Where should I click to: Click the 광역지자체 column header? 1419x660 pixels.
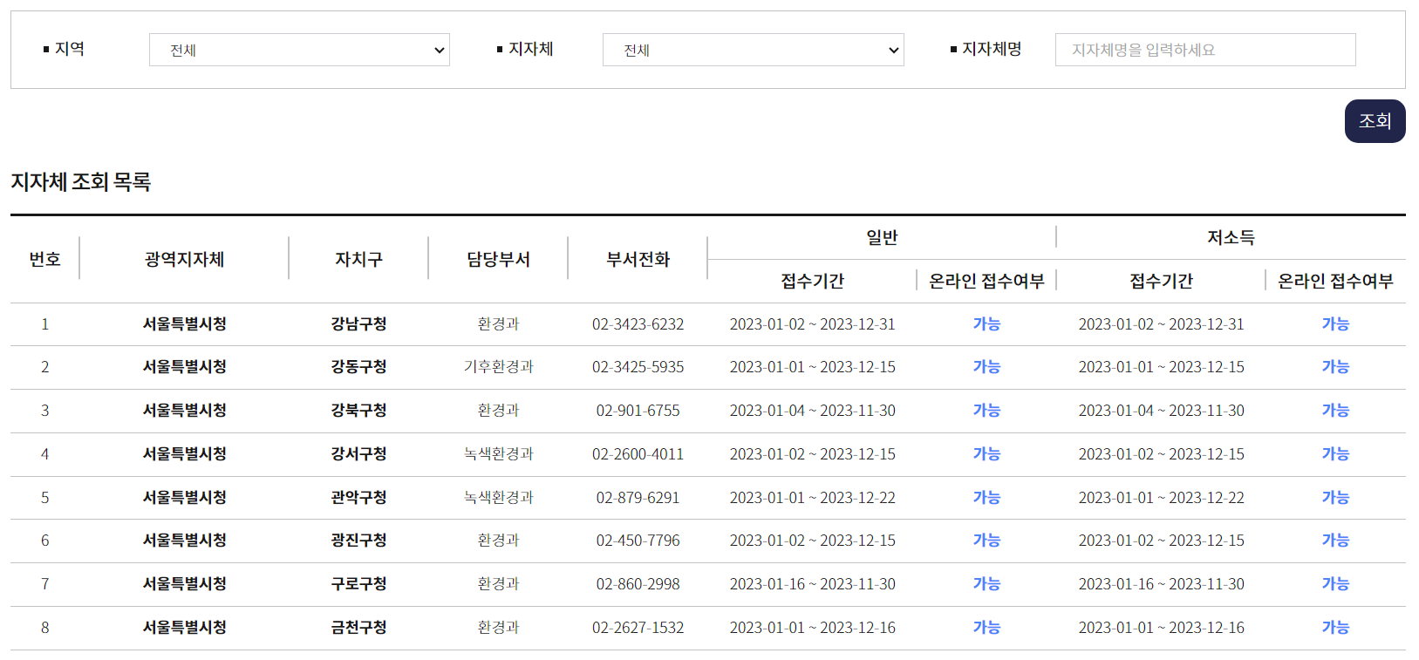(184, 259)
